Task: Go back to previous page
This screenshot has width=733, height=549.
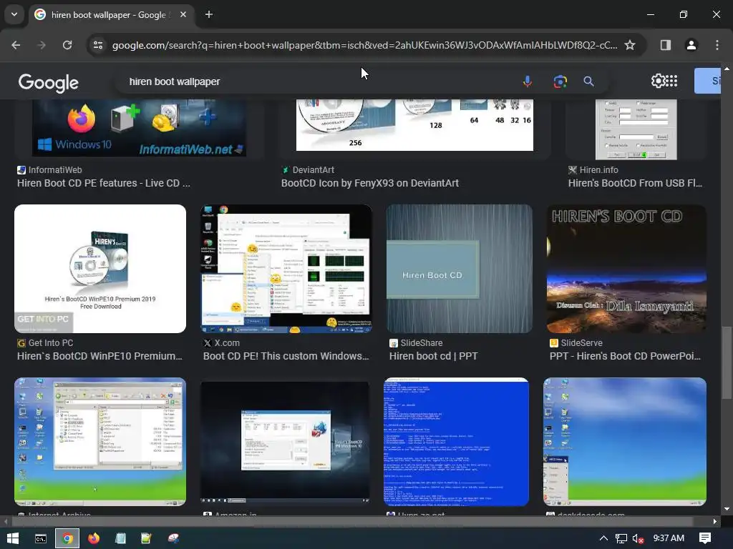Action: pyautogui.click(x=16, y=45)
